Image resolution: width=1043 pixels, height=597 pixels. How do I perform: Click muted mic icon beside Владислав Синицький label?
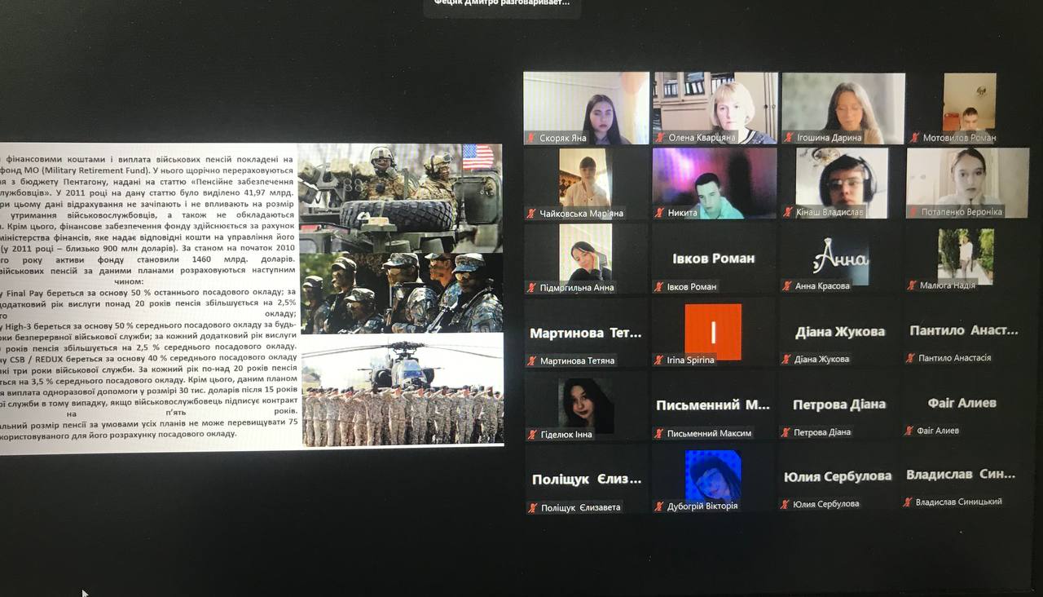907,502
